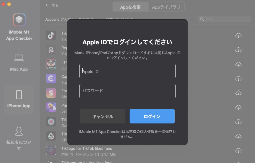
Task: Click the megaphone app icon in 'Gal' row
Action: [51, 122]
